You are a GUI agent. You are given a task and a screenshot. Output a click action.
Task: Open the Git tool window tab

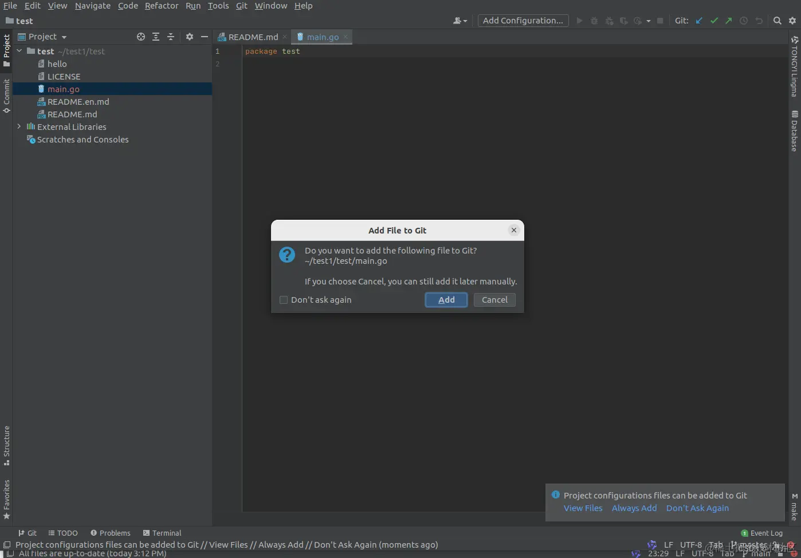click(28, 533)
